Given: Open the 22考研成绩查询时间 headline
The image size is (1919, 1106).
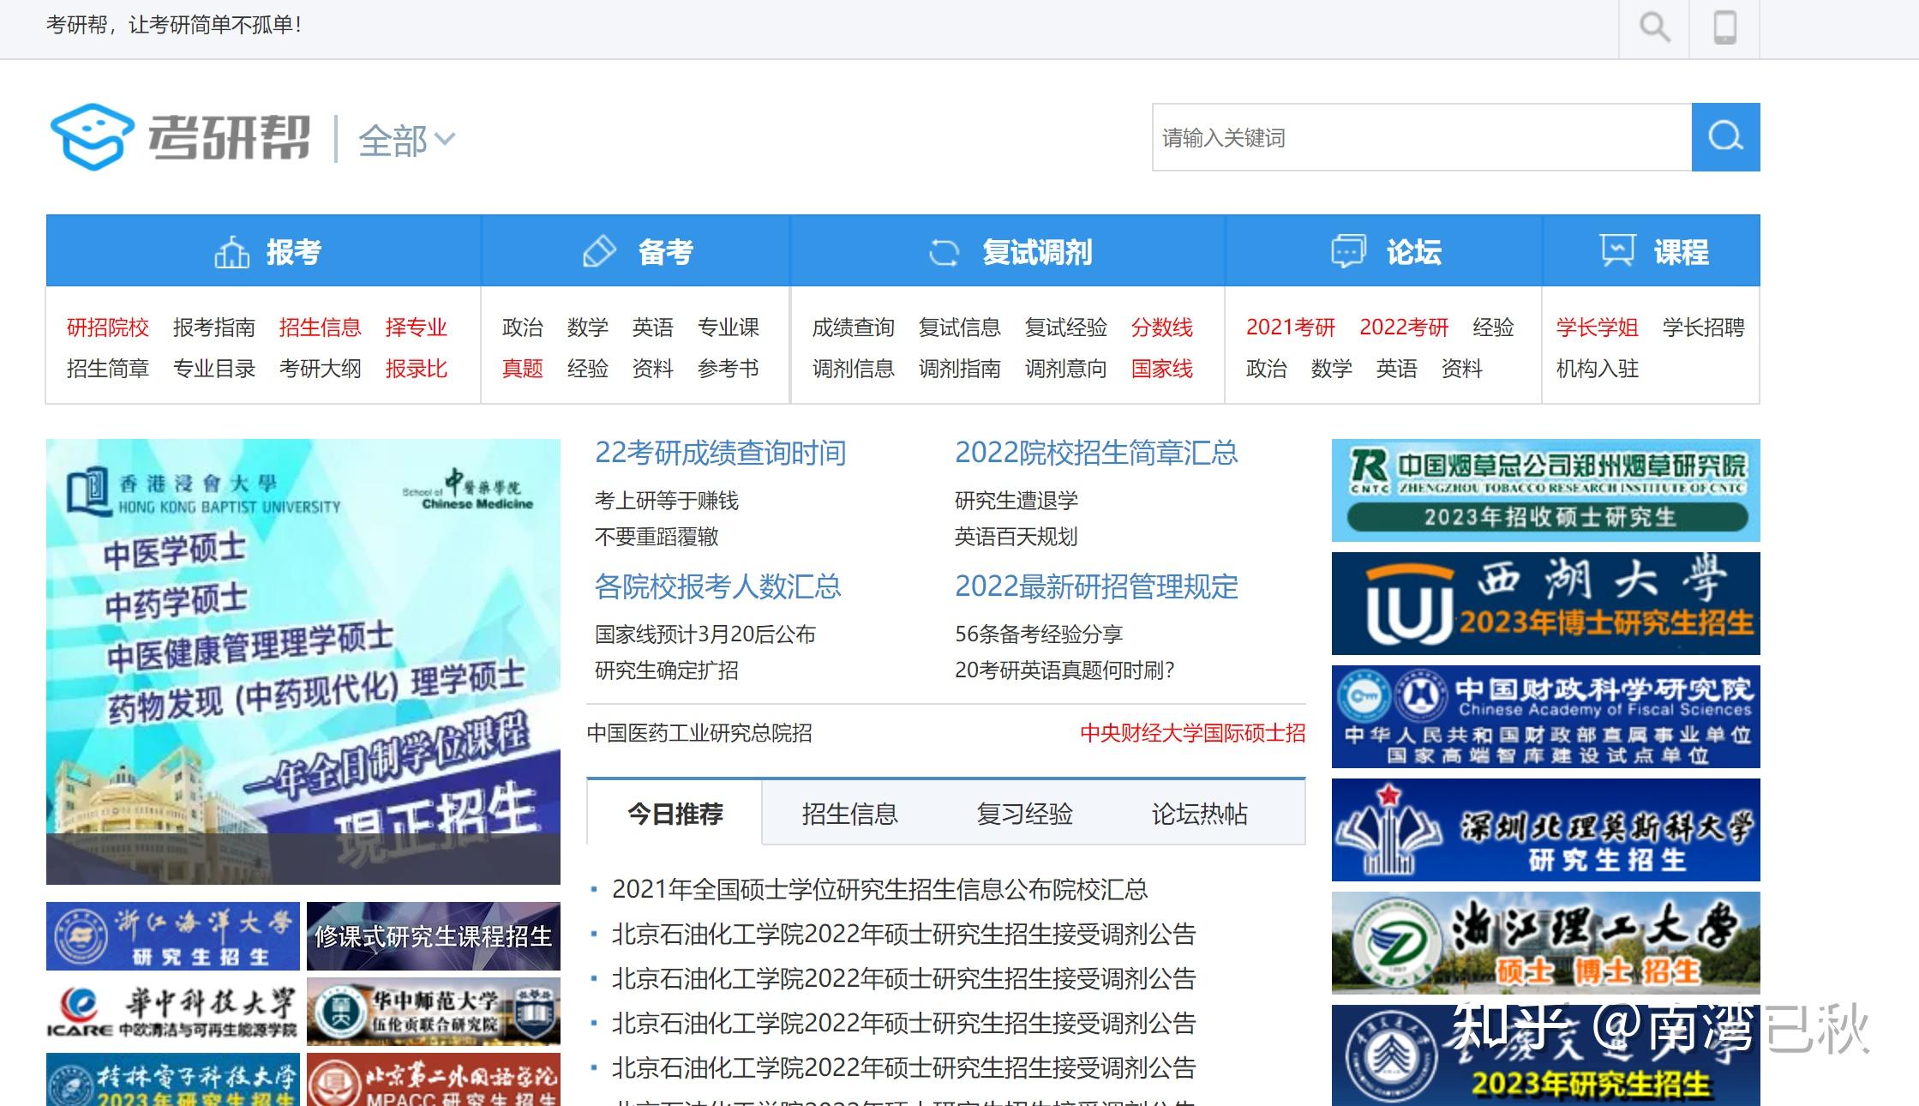Looking at the screenshot, I should pyautogui.click(x=721, y=453).
